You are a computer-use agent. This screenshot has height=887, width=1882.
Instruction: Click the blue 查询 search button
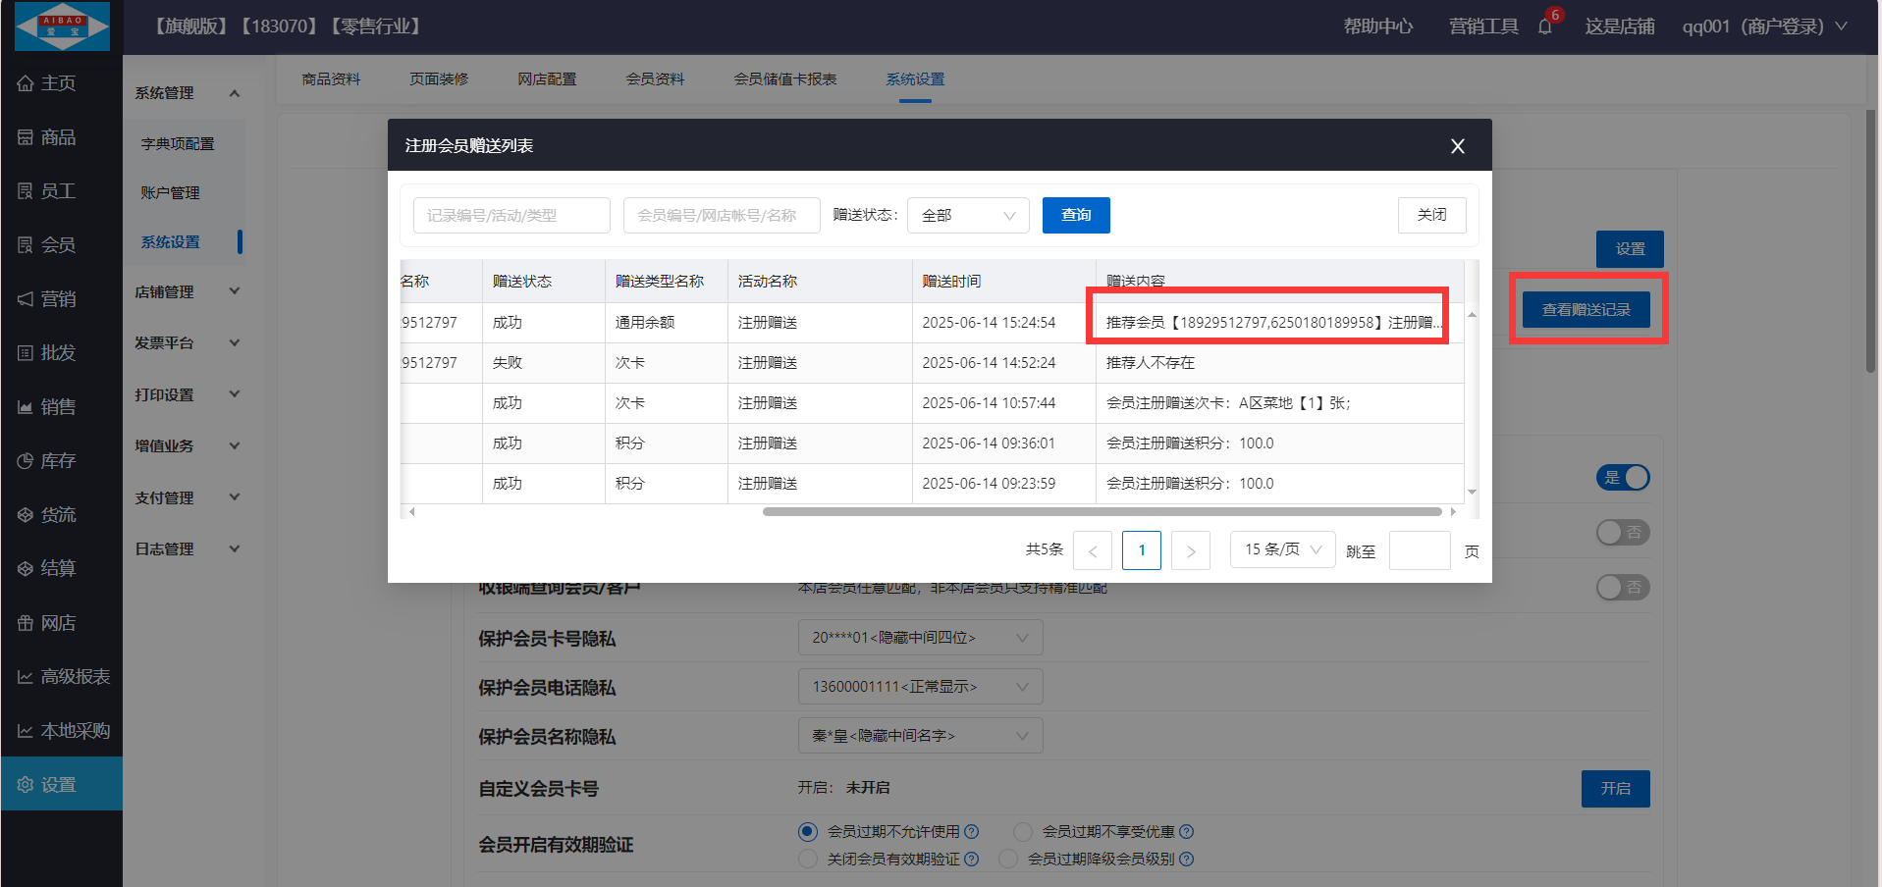coord(1076,215)
